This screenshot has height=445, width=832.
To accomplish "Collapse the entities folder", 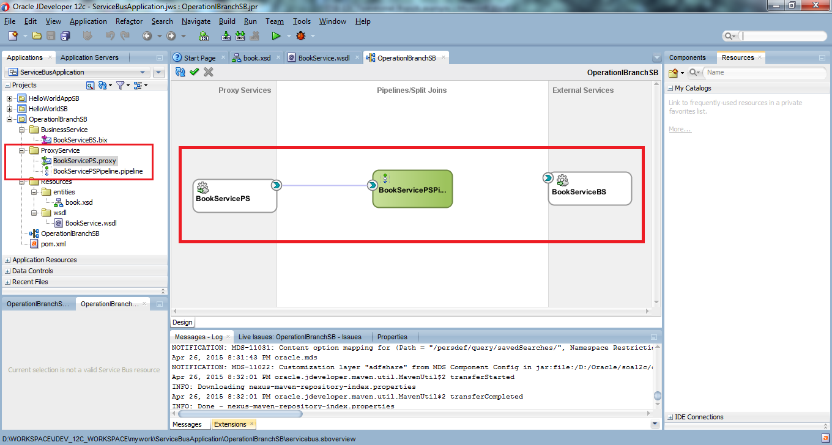I will pos(34,192).
